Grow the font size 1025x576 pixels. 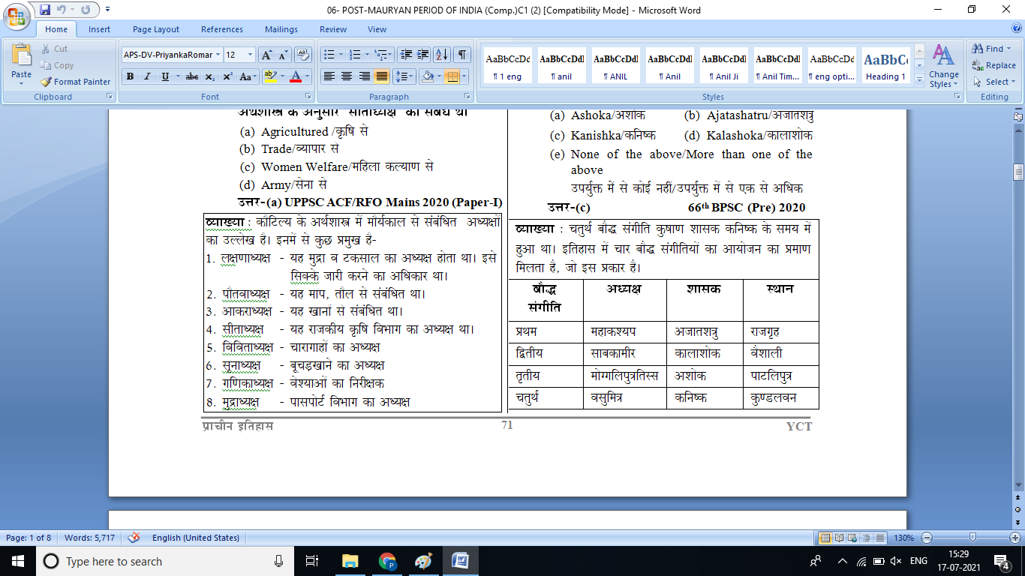click(266, 55)
